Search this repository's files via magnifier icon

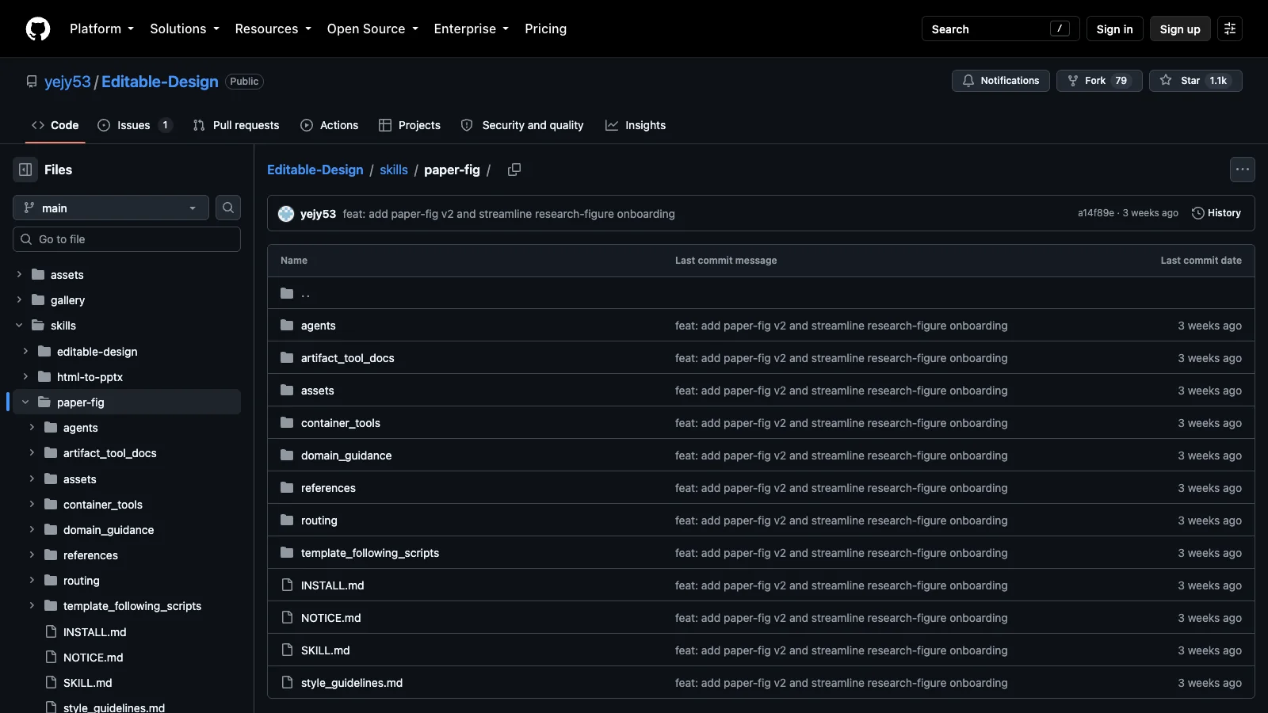228,208
